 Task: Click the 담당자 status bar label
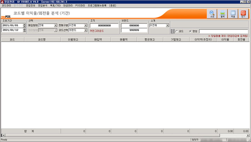[196, 140]
